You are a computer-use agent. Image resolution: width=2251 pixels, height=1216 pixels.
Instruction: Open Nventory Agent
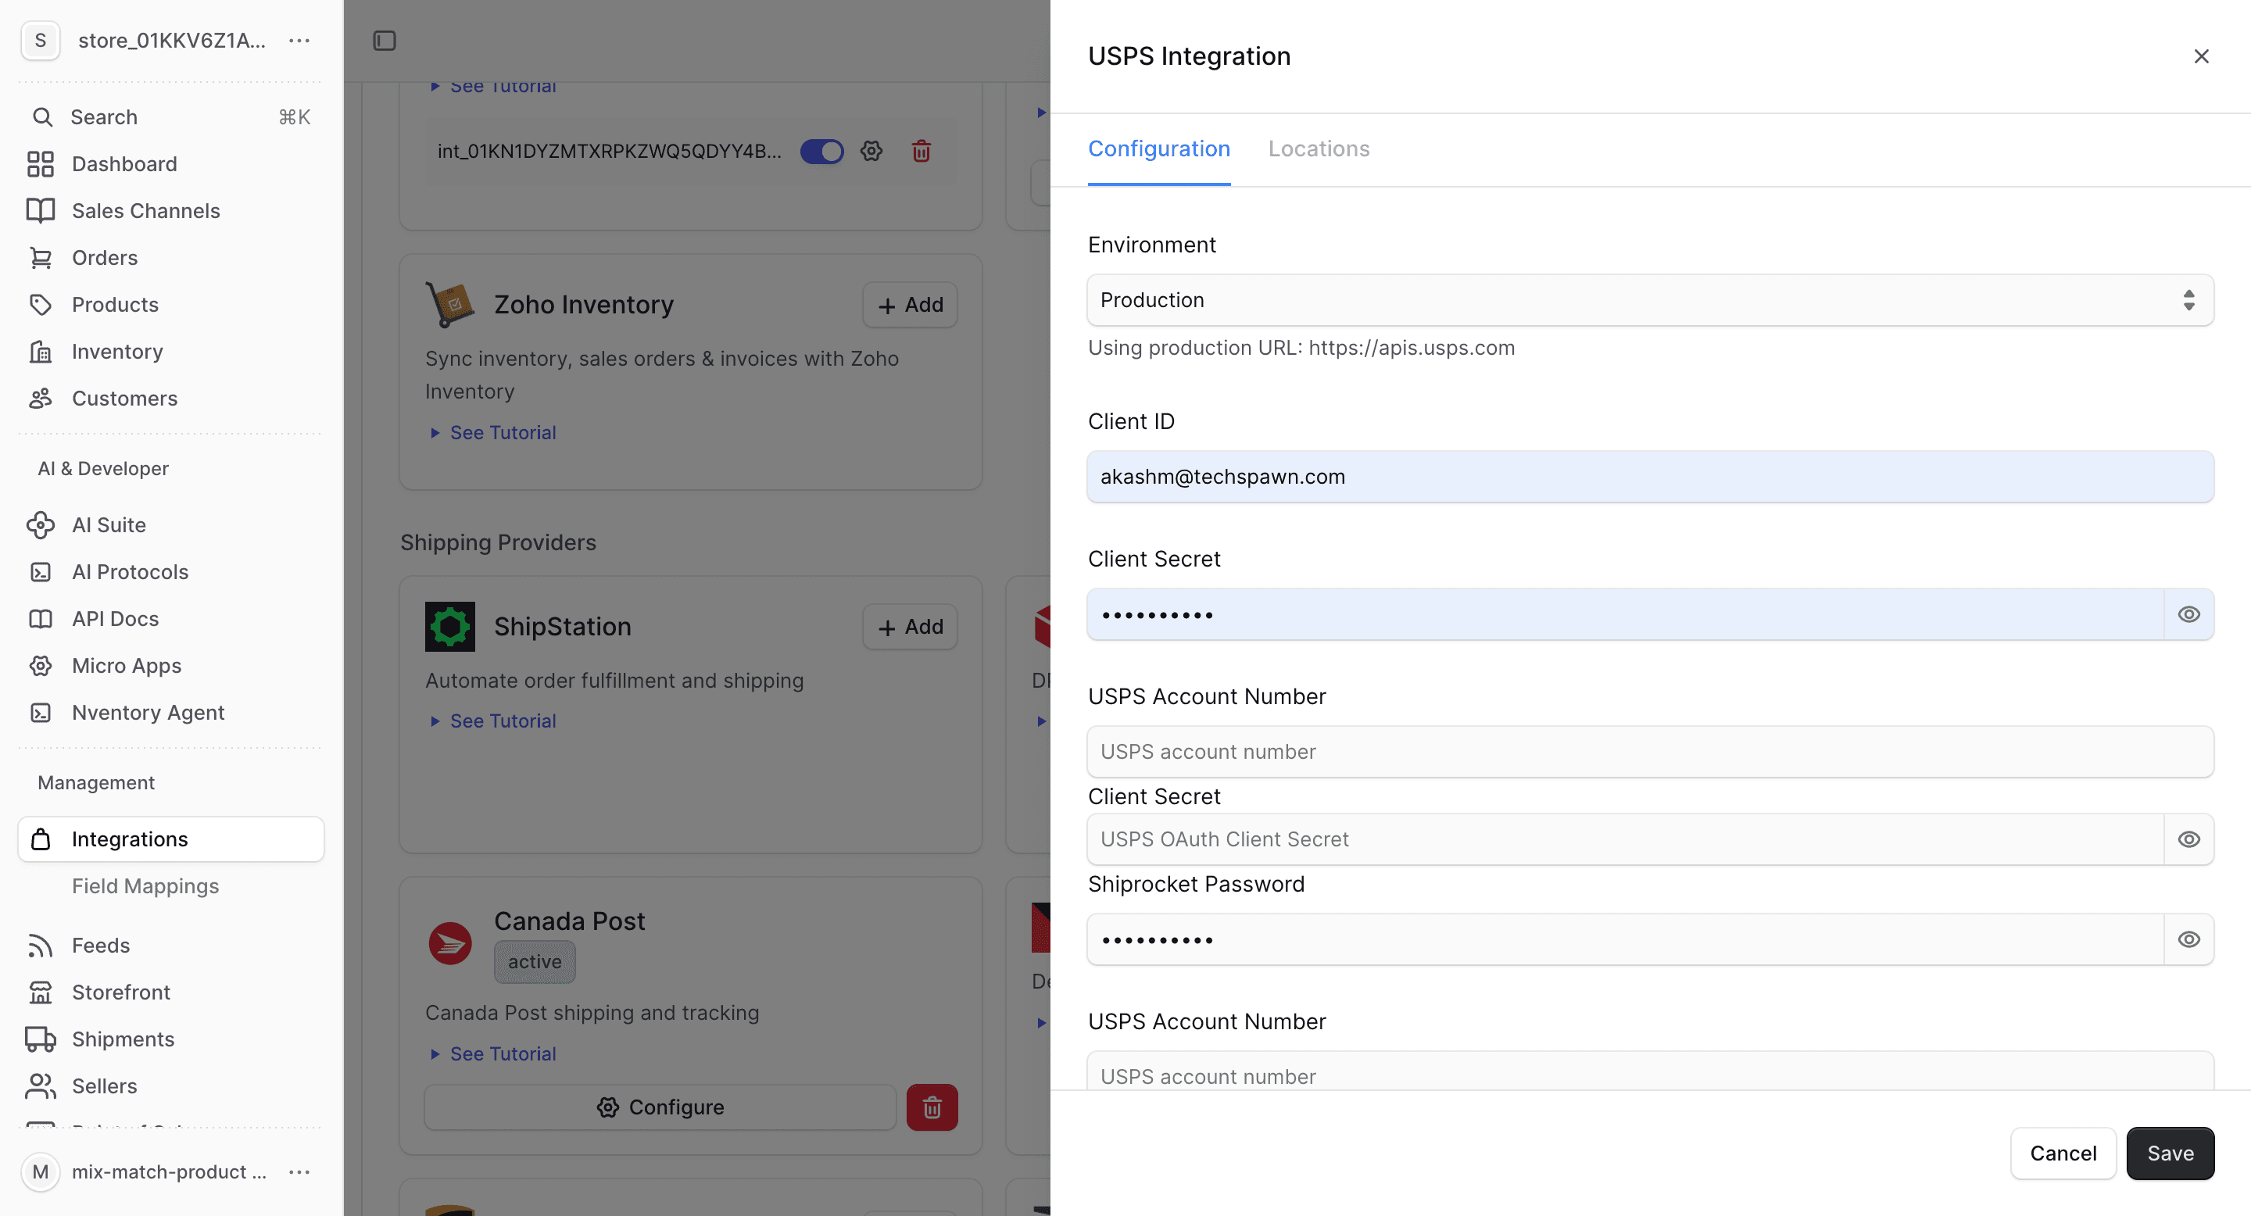171,713
